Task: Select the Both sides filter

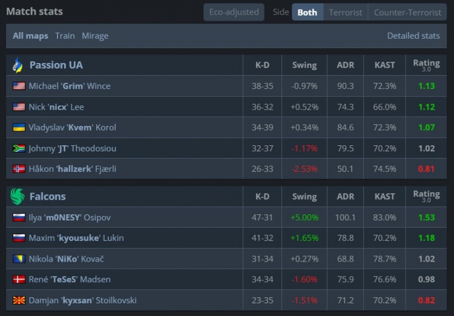Action: (307, 12)
